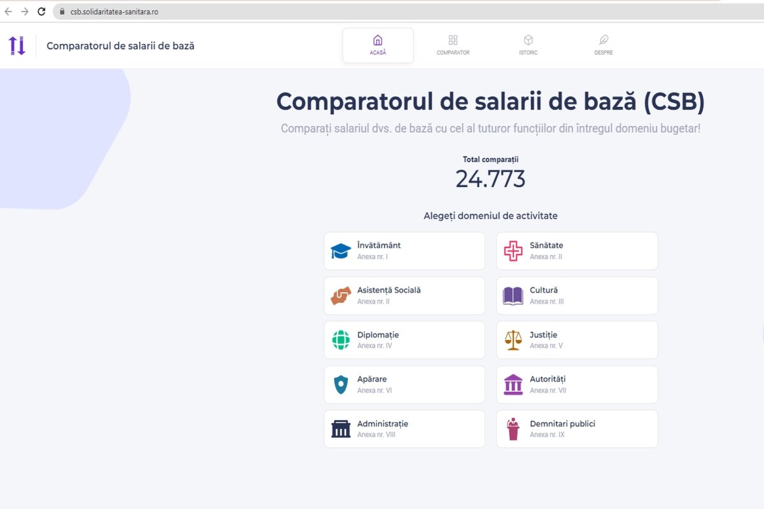Viewport: 764px width, 509px height.
Task: Go to the Despre page
Action: click(603, 44)
